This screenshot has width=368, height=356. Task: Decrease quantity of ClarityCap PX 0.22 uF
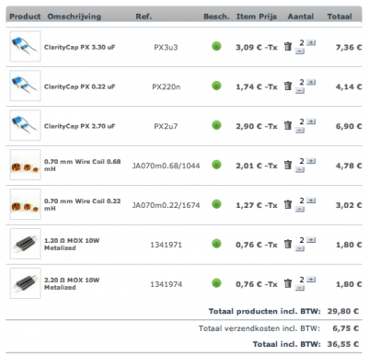pos(300,91)
